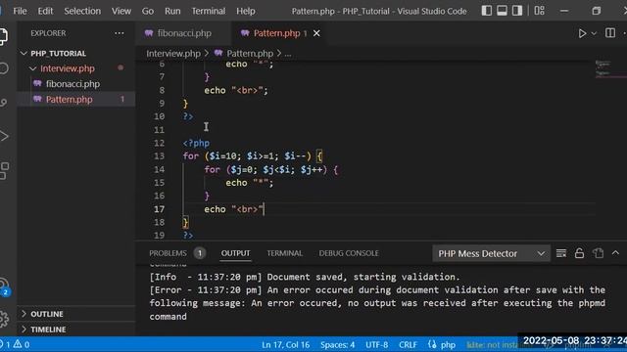Open Customize Layout icon

pos(540,11)
